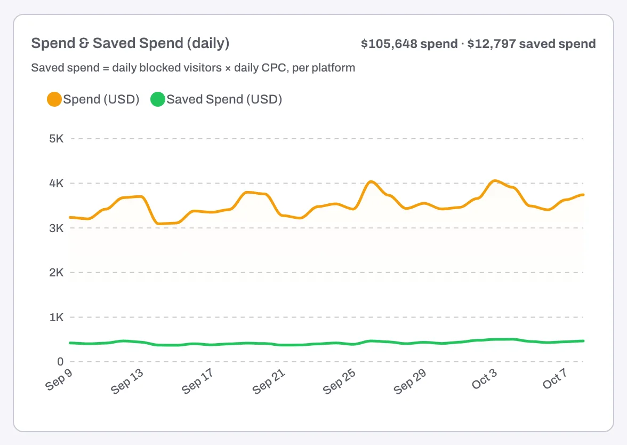Toggle the Spend (USD) legend item
Image resolution: width=627 pixels, height=445 pixels.
point(93,99)
